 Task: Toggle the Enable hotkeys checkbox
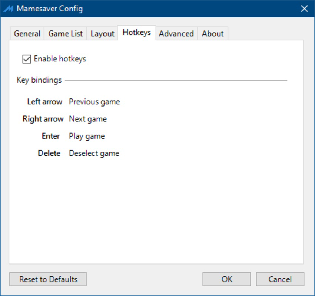click(27, 59)
